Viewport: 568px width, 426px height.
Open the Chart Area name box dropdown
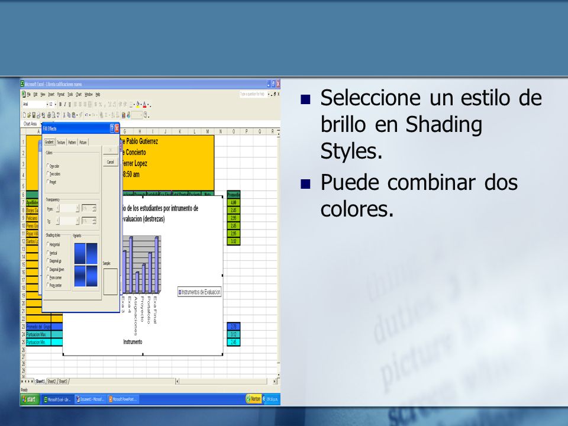coord(41,124)
